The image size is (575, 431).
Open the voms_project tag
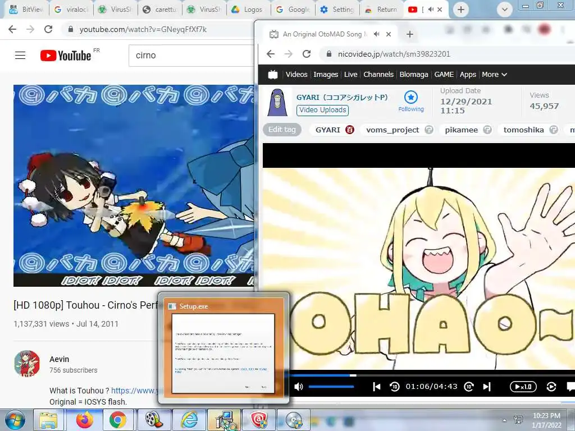(x=393, y=130)
